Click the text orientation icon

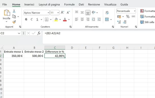point(94,12)
